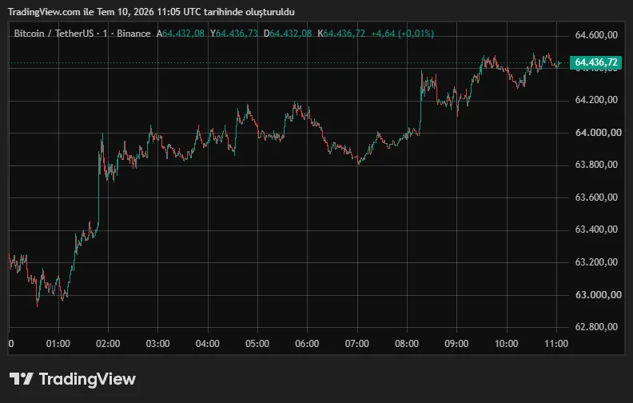Click the 63.000,00 price axis label
Viewport: 633px width, 403px height.
tap(598, 295)
